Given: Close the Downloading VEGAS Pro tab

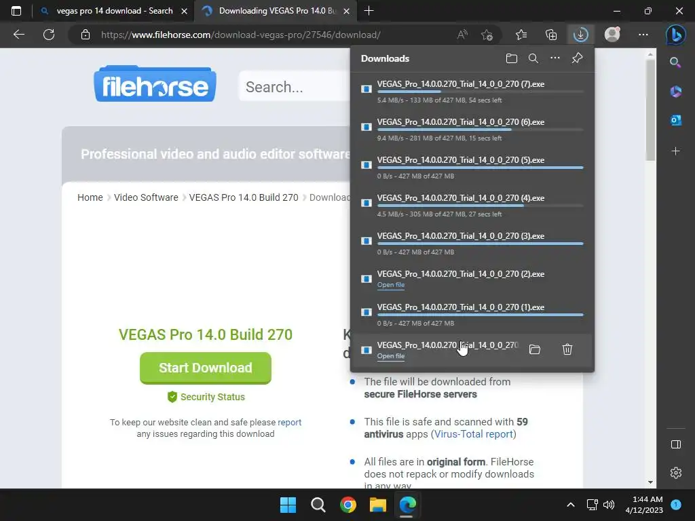Looking at the screenshot, I should [347, 11].
